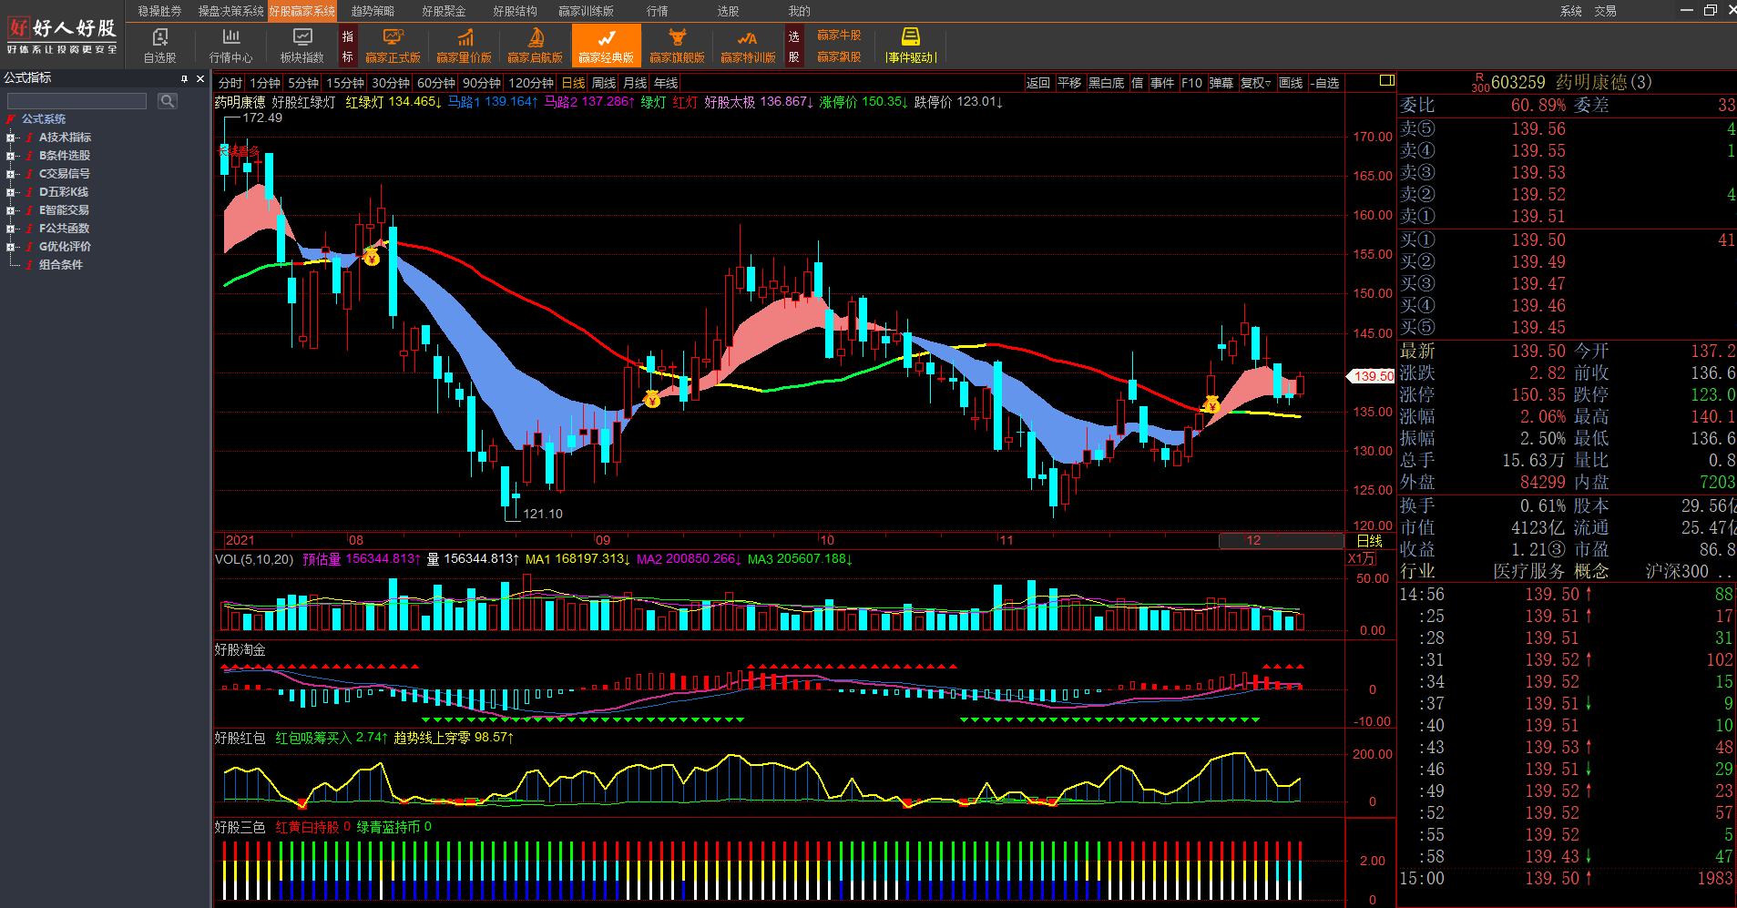Click the 好人好股 app logo
The width and height of the screenshot is (1737, 908).
62,35
